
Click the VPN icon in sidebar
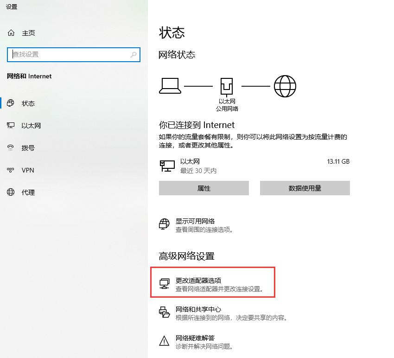pyautogui.click(x=11, y=170)
